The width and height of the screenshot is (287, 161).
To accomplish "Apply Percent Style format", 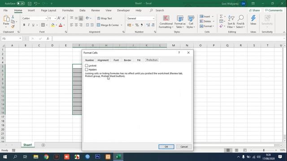I will click(x=137, y=25).
